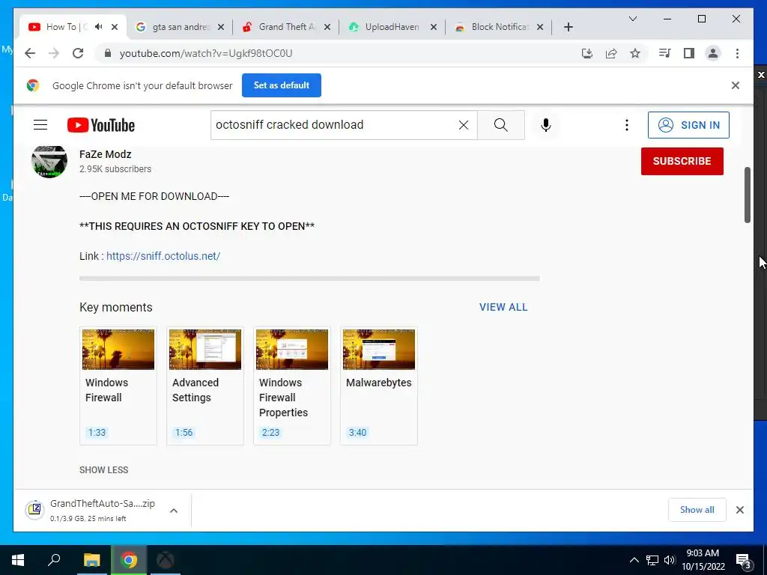The image size is (767, 575).
Task: Click the install app icon in address bar
Action: (x=587, y=53)
